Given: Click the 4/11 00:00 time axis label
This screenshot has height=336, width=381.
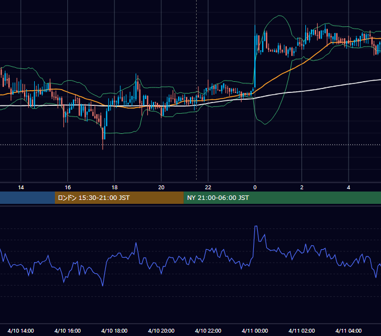Looking at the screenshot, I should (255, 330).
